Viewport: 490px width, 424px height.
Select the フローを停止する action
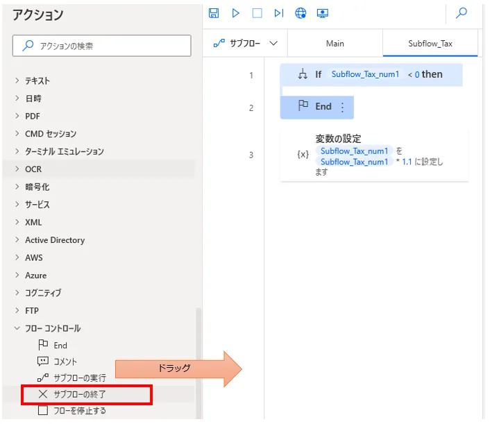coord(80,410)
